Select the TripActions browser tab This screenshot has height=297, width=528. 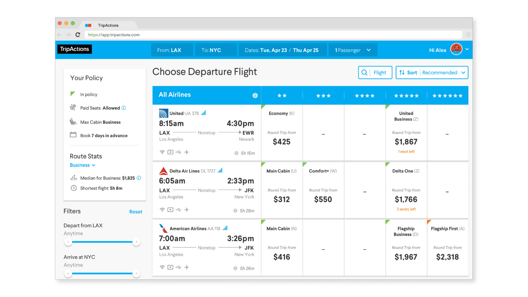coord(108,25)
